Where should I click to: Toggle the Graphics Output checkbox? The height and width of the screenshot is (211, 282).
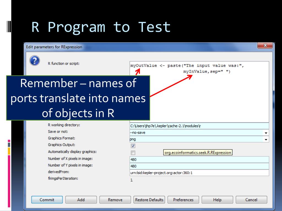[133, 146]
